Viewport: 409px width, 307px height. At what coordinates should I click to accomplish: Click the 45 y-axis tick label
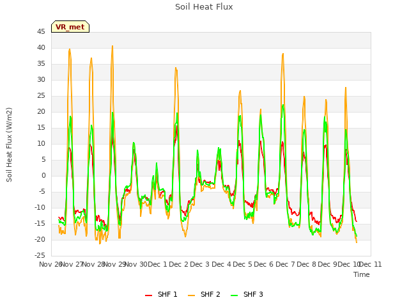coord(41,32)
